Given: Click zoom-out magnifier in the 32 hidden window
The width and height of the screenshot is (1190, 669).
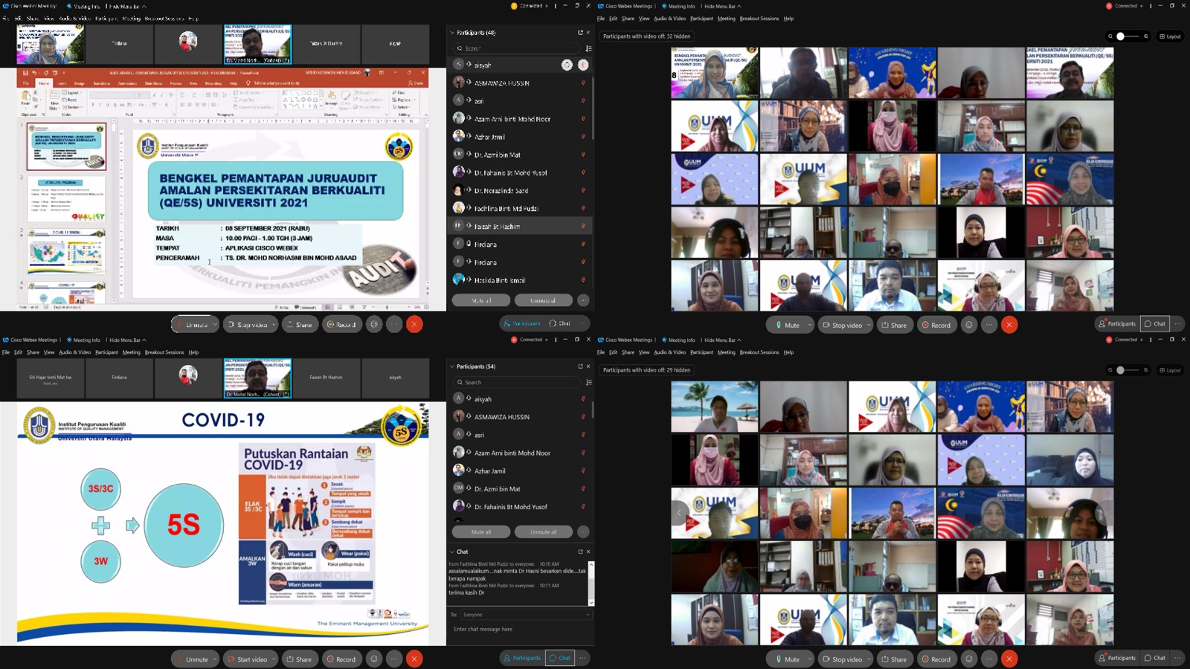Looking at the screenshot, I should click(x=1110, y=36).
